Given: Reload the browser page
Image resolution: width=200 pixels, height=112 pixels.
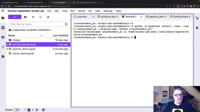Looking at the screenshot, I should point(9,6).
